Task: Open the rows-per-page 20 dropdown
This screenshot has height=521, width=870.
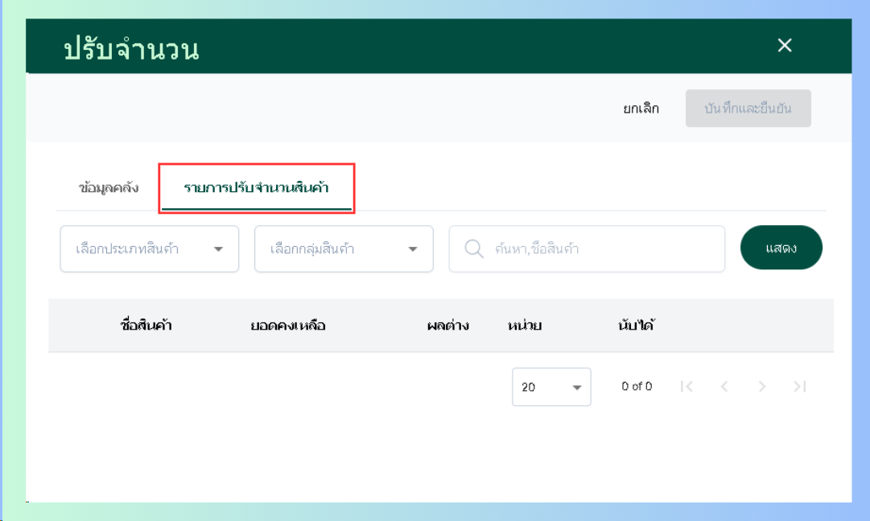Action: coord(551,387)
